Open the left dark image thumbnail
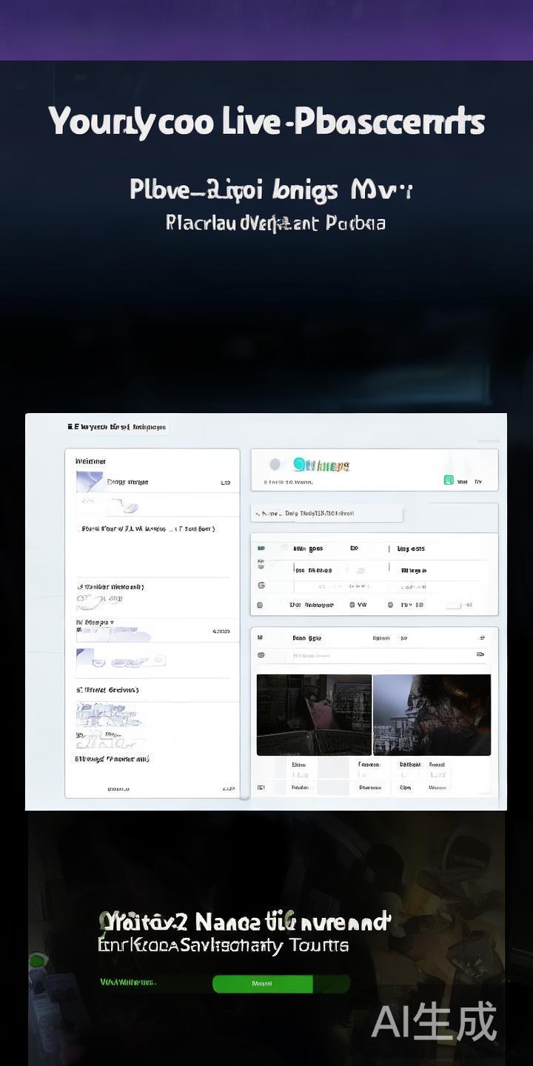The width and height of the screenshot is (533, 1066). [314, 714]
